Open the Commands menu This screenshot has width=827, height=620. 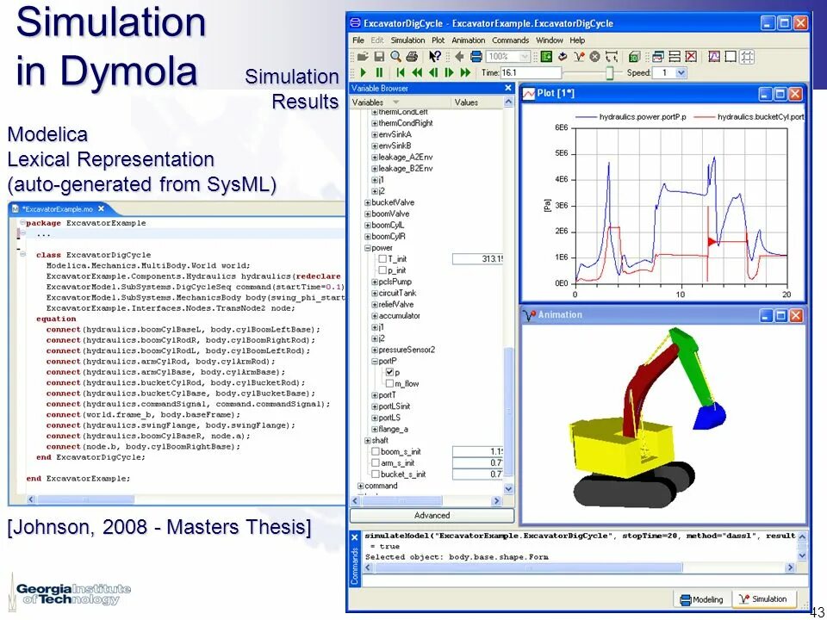pyautogui.click(x=510, y=40)
